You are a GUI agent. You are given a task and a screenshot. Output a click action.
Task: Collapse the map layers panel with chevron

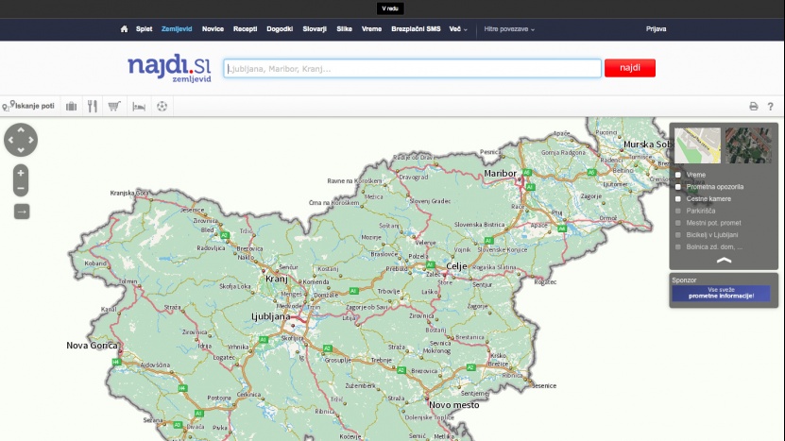pos(724,260)
